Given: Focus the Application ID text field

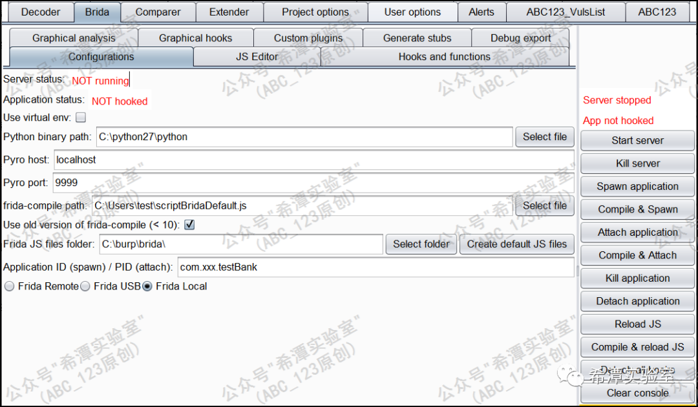Looking at the screenshot, I should 375,267.
